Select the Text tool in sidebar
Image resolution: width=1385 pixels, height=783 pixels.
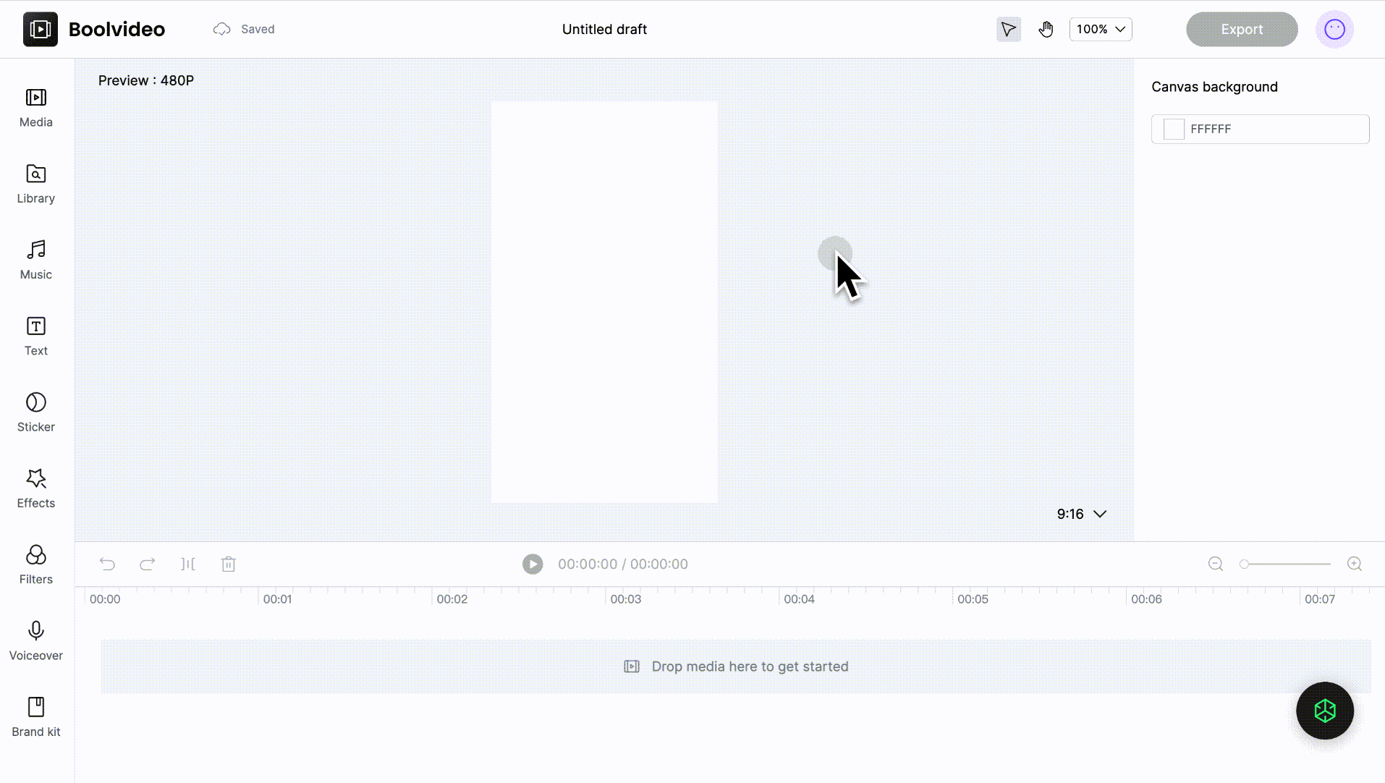coord(36,336)
